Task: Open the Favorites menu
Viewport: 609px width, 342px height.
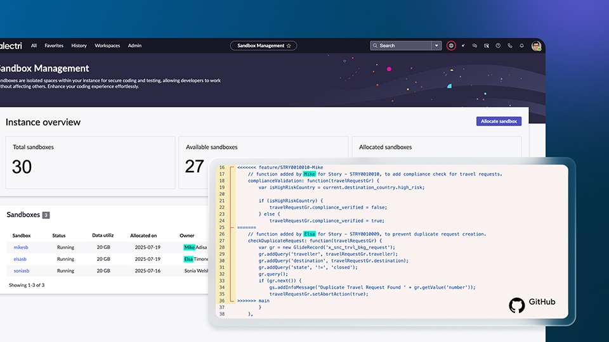Action: [54, 46]
